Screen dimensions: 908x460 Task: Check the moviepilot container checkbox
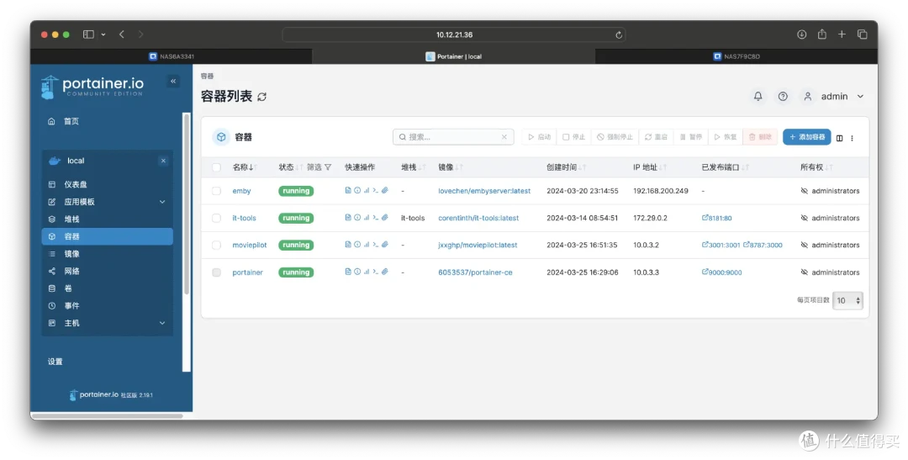(216, 245)
